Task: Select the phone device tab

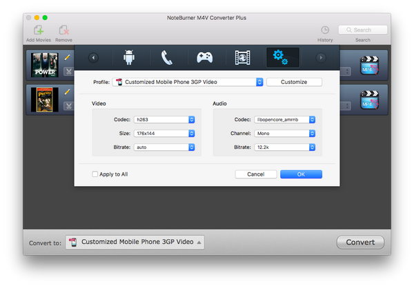Action: (x=166, y=58)
